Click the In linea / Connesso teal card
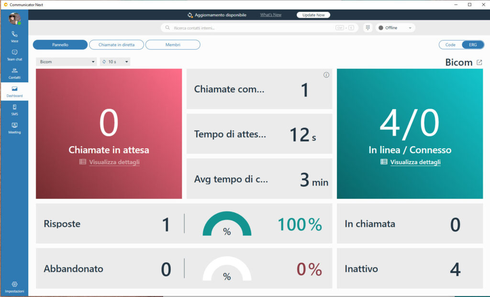Viewport: 490px width, 297px height. [410, 133]
